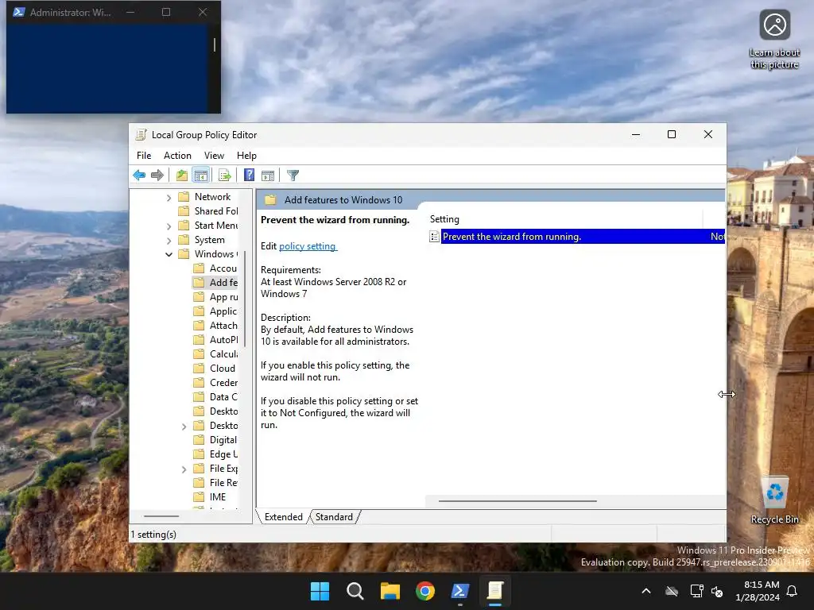Image resolution: width=814 pixels, height=610 pixels.
Task: Select the Digital folder in tree
Action: click(223, 440)
